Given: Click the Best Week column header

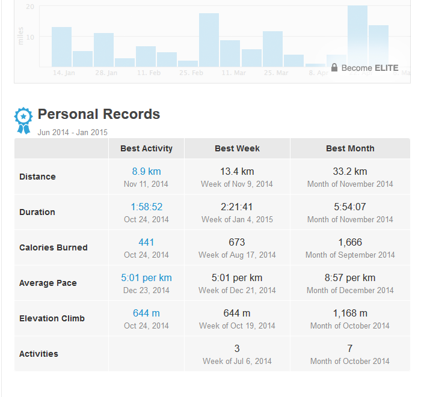Looking at the screenshot, I should 237,148.
